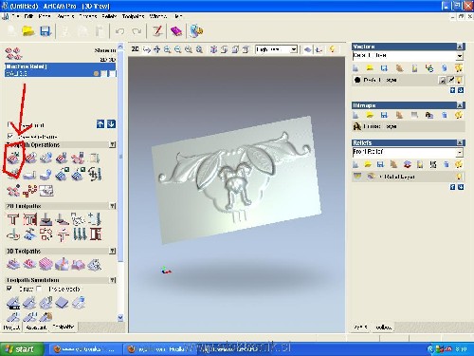Collapse the Toolpath Simulation section
Screen dimensions: 474x356
pyautogui.click(x=113, y=280)
